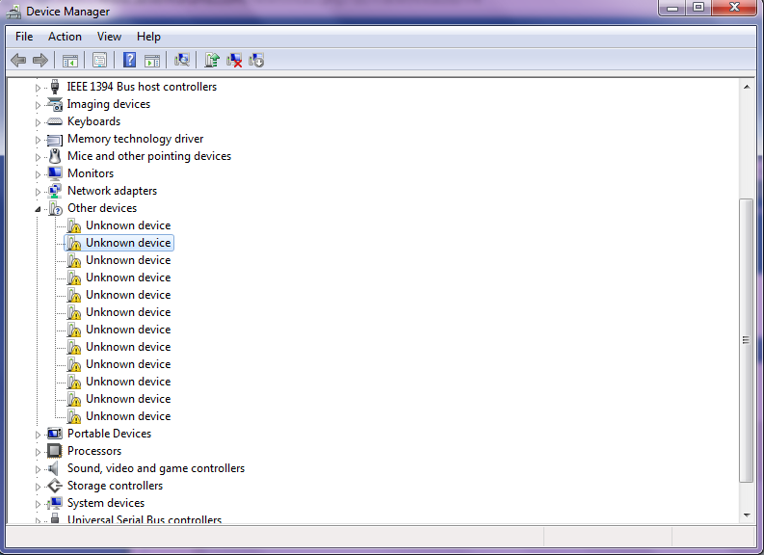Click the Other devices question mark icon

coord(56,208)
